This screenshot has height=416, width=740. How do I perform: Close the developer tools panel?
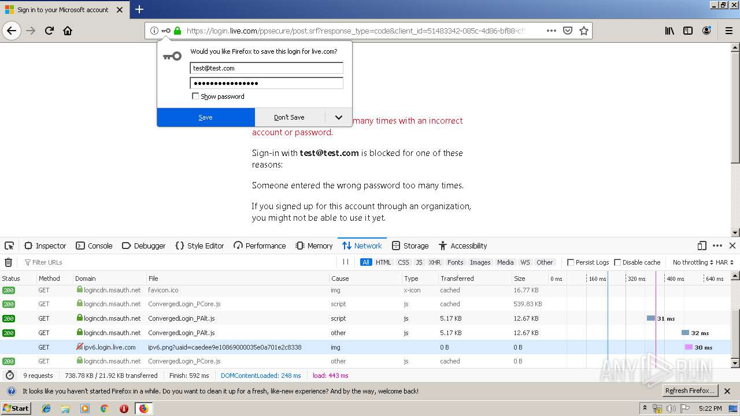point(732,246)
